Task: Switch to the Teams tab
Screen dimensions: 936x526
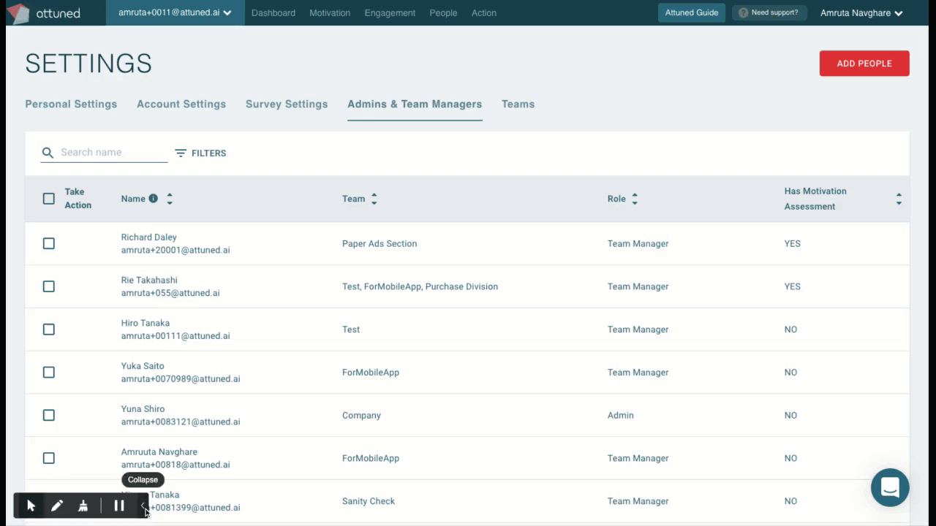Action: [518, 104]
